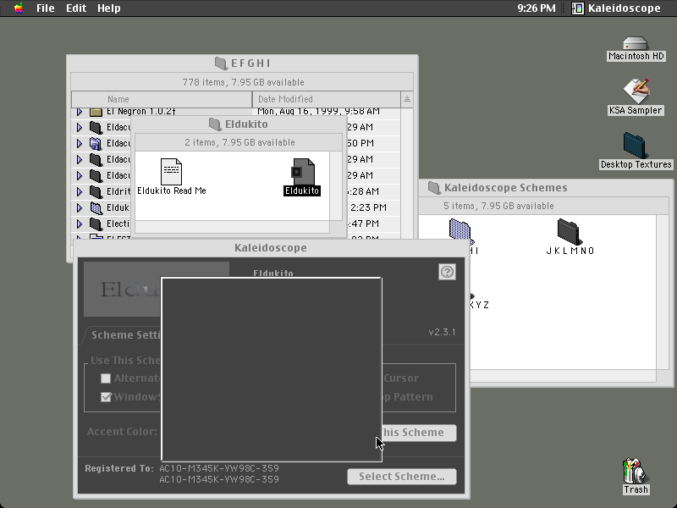
Task: Click the partially hidden patterned folder in Kaleidoscope Schemes
Action: [x=460, y=232]
